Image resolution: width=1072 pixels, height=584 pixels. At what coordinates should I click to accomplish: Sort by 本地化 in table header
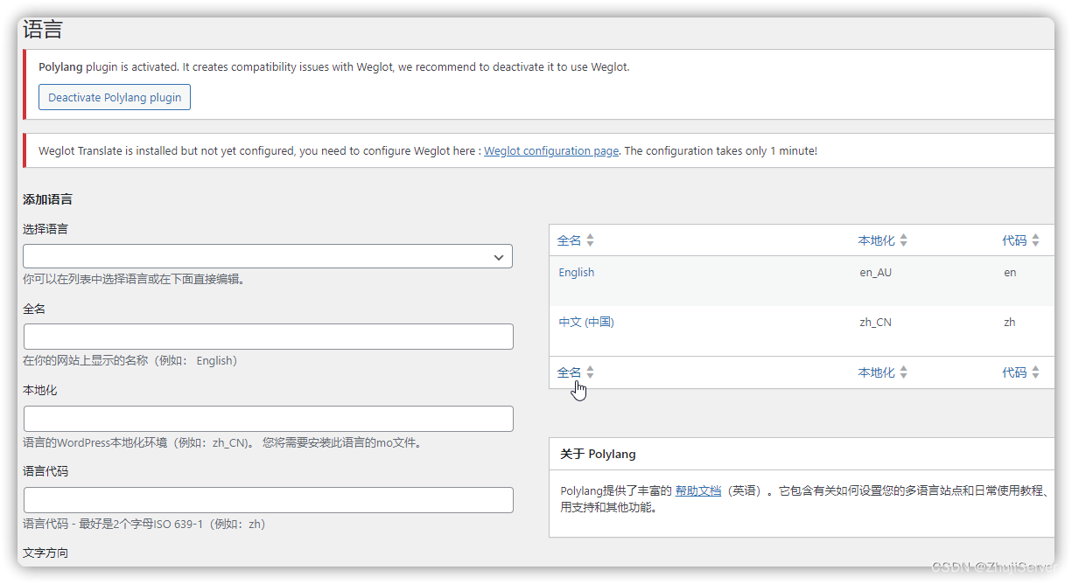(876, 240)
